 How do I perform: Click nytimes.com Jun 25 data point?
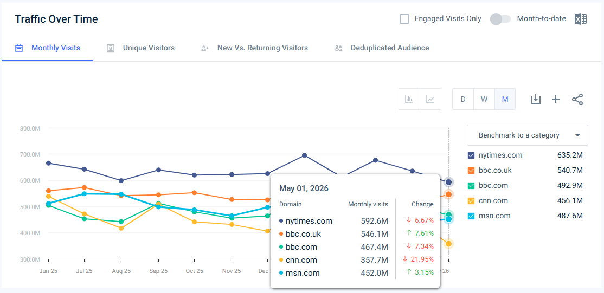49,163
